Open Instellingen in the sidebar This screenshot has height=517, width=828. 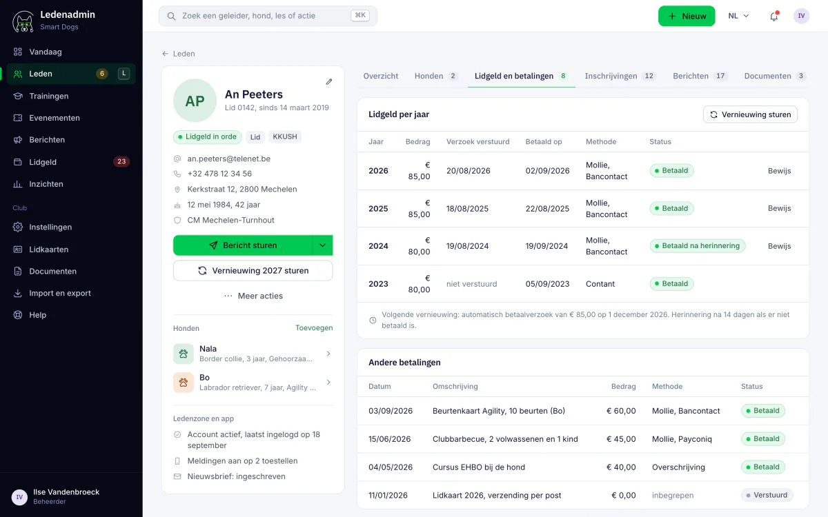[71, 227]
